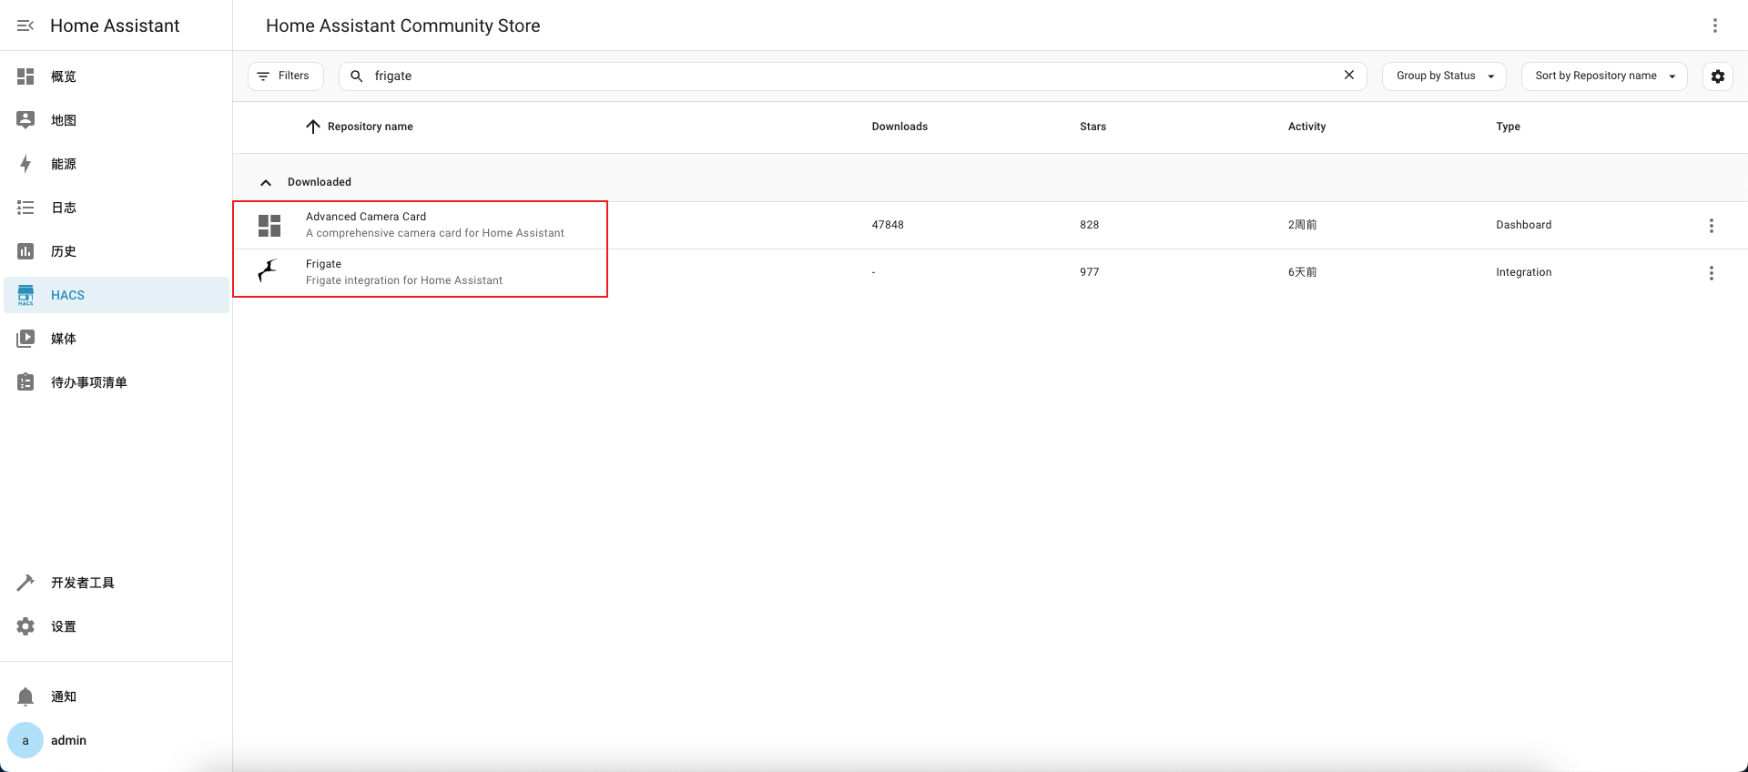Click in the frigate search field
This screenshot has width=1748, height=772.
pyautogui.click(x=847, y=76)
